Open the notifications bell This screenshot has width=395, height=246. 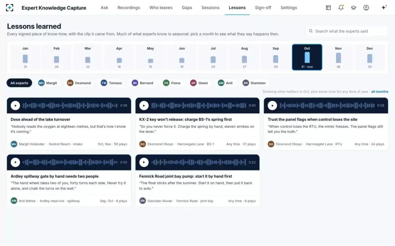pos(341,8)
